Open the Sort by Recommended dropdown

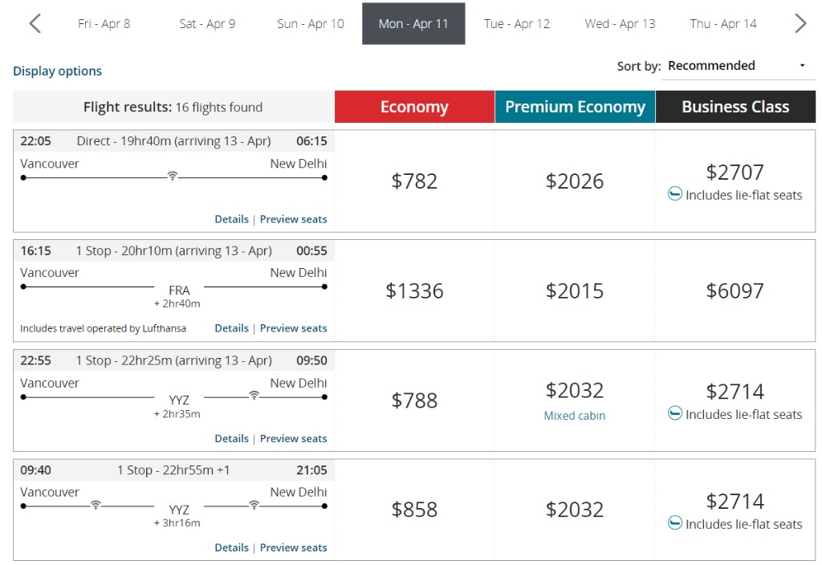pos(739,66)
